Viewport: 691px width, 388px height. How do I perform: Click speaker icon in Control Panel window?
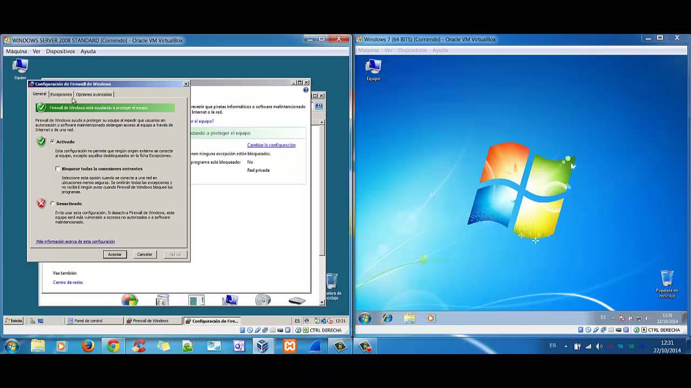[263, 300]
